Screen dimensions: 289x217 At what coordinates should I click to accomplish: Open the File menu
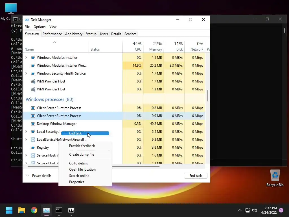tap(27, 27)
